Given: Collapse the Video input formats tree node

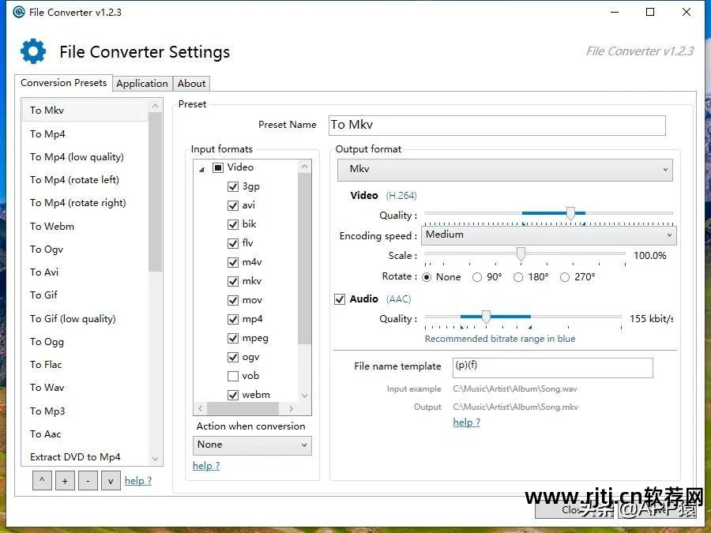Looking at the screenshot, I should coord(201,169).
